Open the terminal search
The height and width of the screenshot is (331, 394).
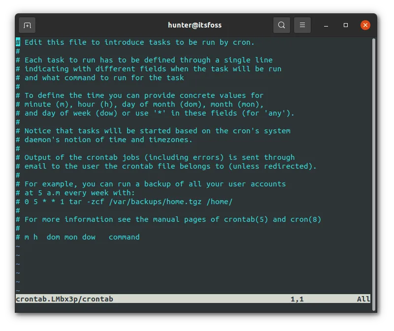click(x=281, y=25)
